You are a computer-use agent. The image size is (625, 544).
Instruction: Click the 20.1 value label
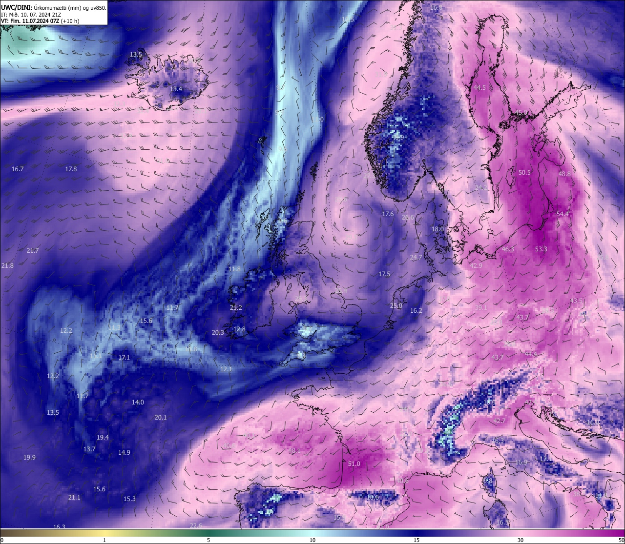pos(161,417)
